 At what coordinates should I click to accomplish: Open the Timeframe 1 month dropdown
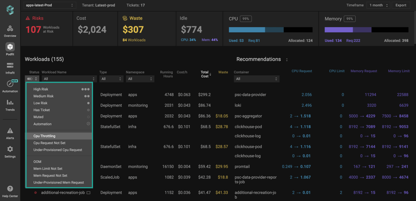point(378,5)
